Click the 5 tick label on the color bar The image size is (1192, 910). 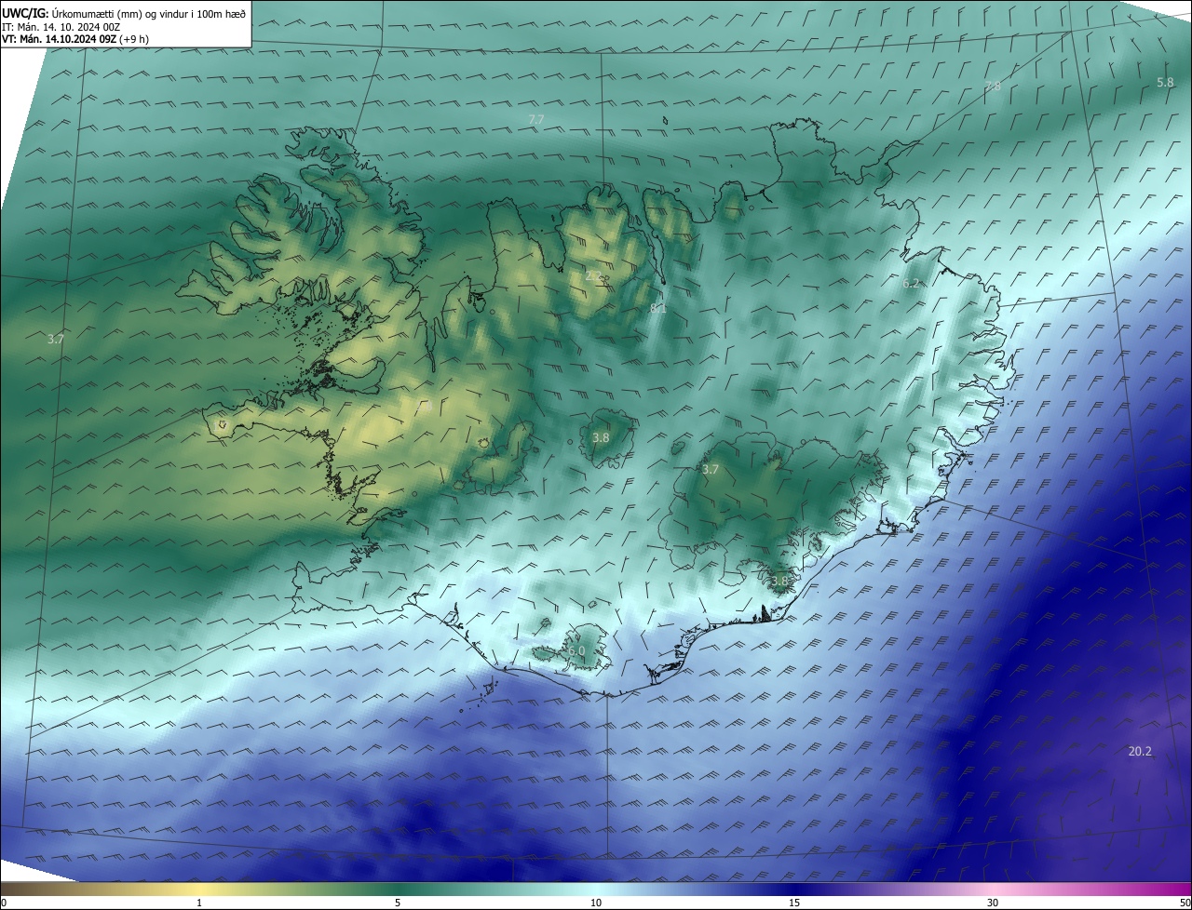tap(398, 903)
